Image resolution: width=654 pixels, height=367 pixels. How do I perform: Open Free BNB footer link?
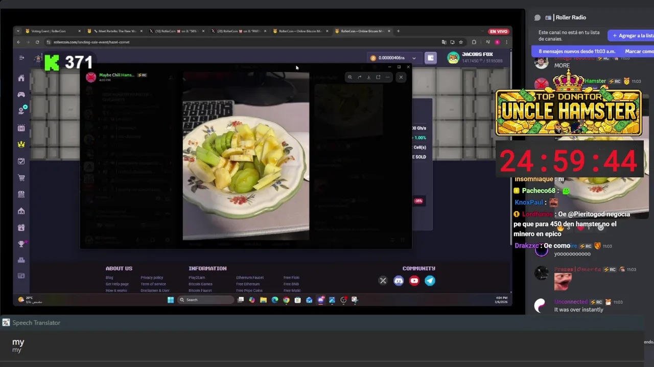[x=291, y=284]
